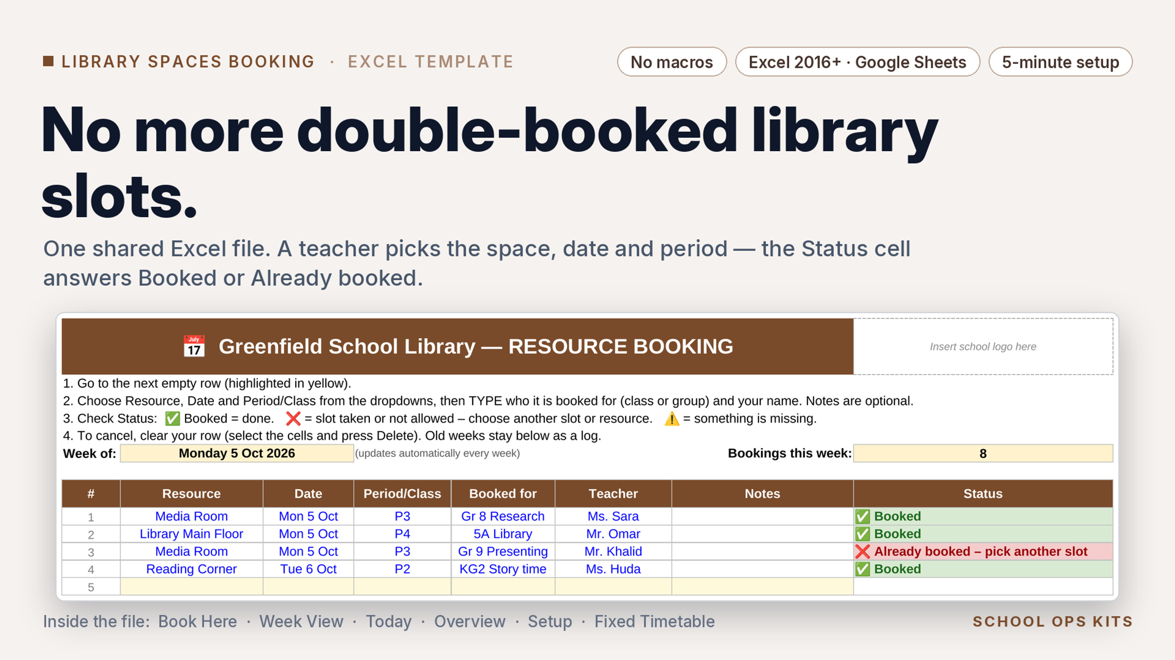Viewport: 1175px width, 660px height.
Task: Click the Already booked – pick another slot status
Action: (x=983, y=551)
